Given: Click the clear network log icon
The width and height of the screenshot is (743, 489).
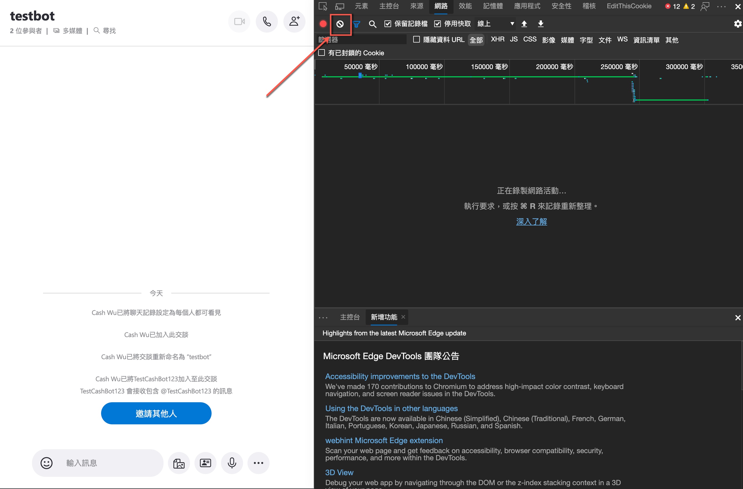Looking at the screenshot, I should click(340, 24).
